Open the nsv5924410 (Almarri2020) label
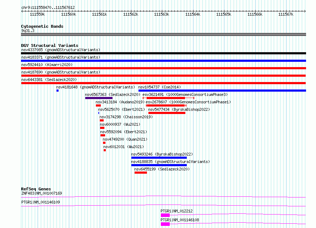316x228 pixels. click(x=47, y=65)
